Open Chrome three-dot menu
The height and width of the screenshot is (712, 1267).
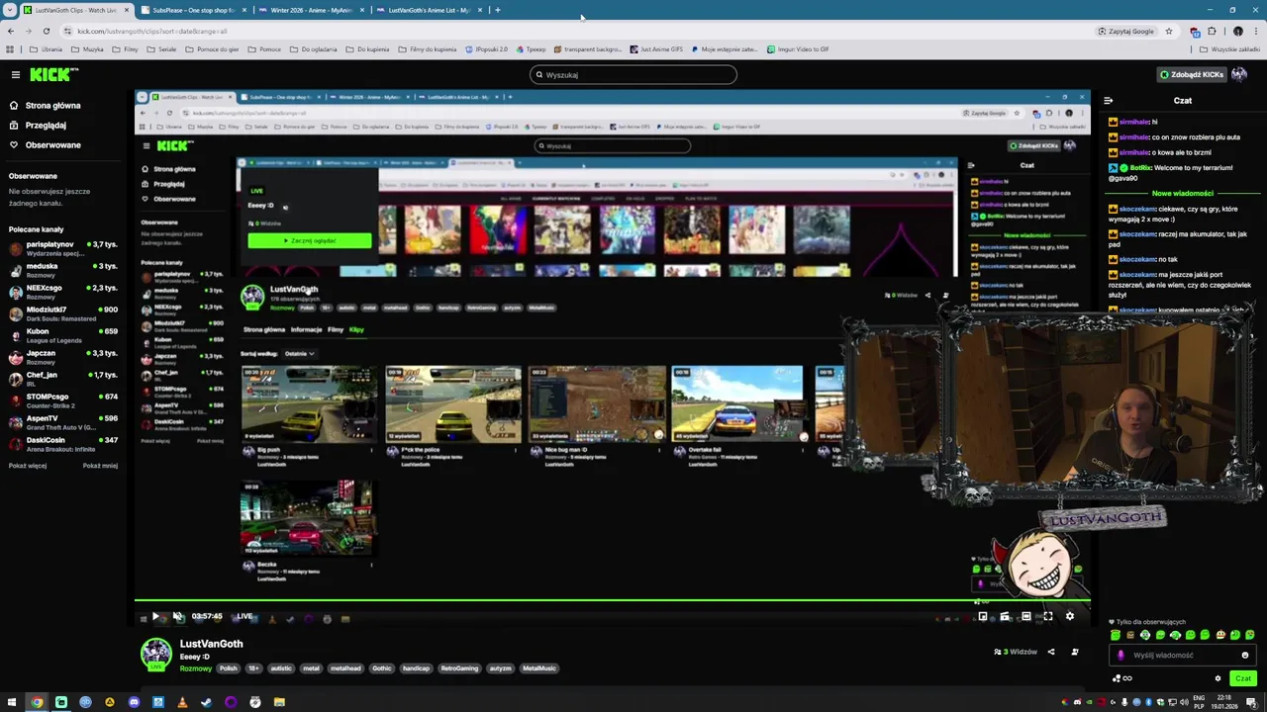tap(1256, 31)
